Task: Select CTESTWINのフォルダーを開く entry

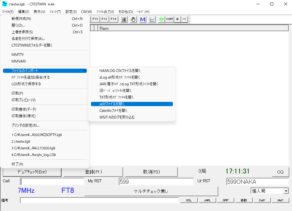Action: (x=45, y=45)
